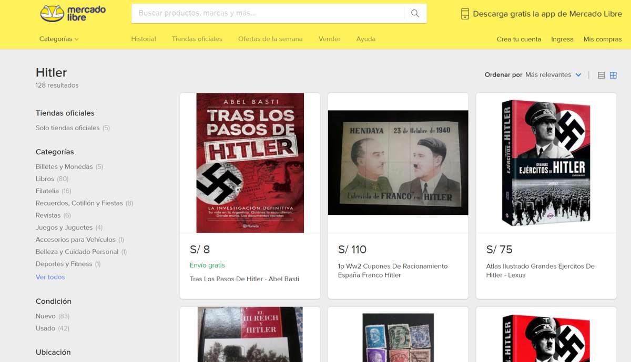
Task: Click the S/ 110 price
Action: click(x=352, y=250)
